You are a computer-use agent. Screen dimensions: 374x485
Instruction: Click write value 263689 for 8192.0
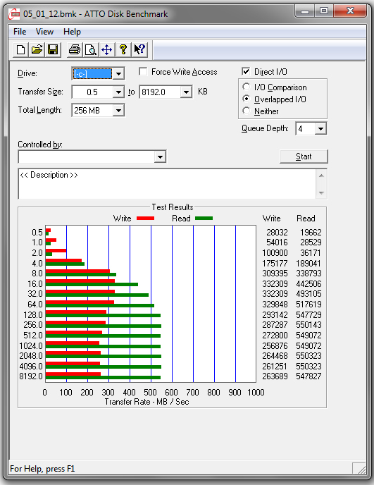click(275, 376)
